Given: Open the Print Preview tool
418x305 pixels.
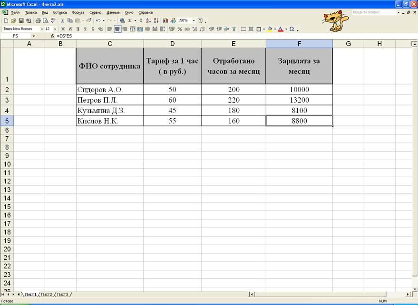Looking at the screenshot, I should coord(45,21).
